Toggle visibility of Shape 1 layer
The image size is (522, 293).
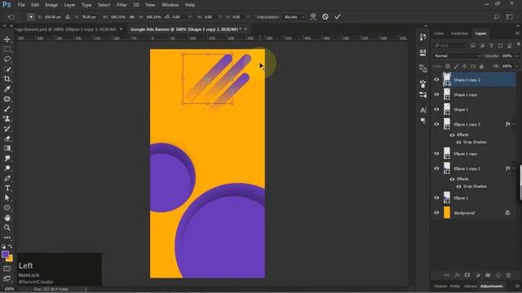pyautogui.click(x=436, y=109)
